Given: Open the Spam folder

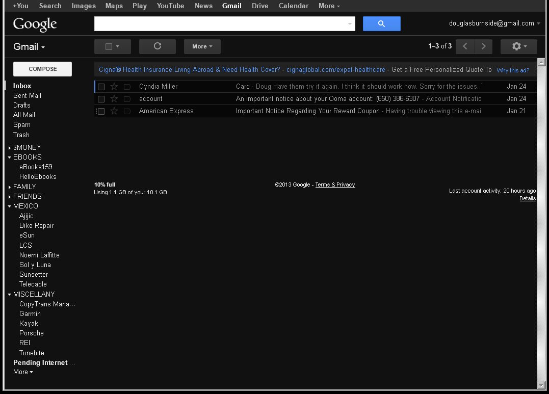Looking at the screenshot, I should pos(22,125).
